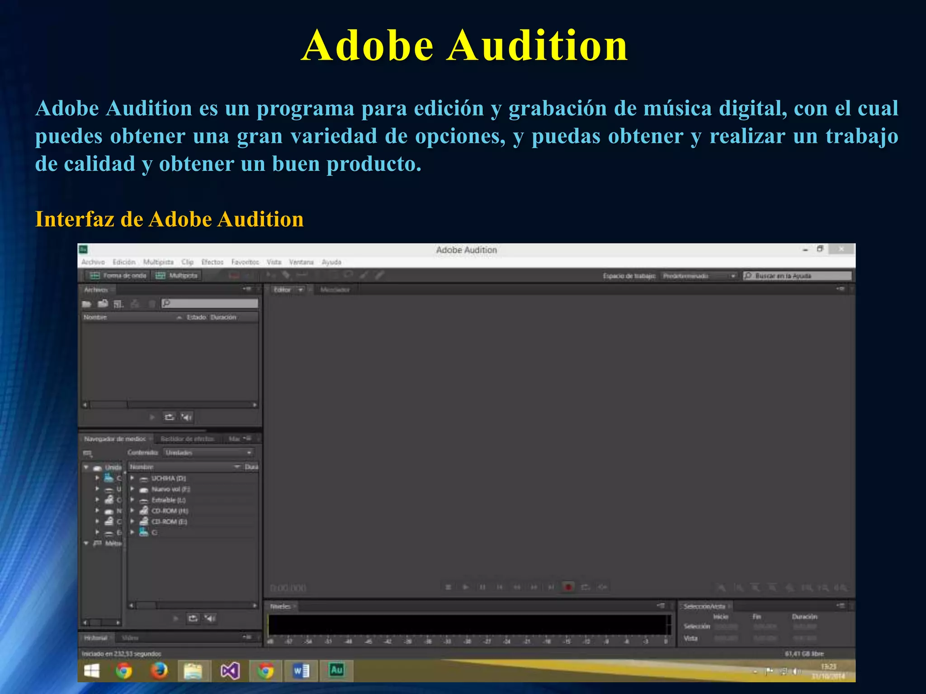Toggle auto-play speaker icon in Archivos panel
The image size is (926, 694).
point(187,417)
